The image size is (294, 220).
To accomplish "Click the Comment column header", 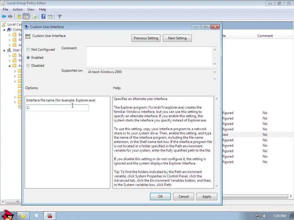I will click(x=265, y=36).
